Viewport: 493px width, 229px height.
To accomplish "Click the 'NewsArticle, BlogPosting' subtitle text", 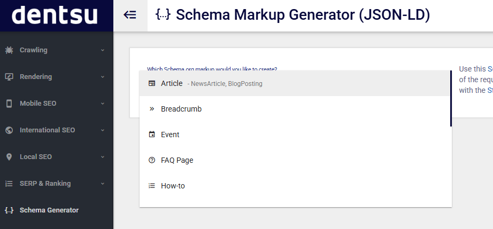I will (x=226, y=84).
